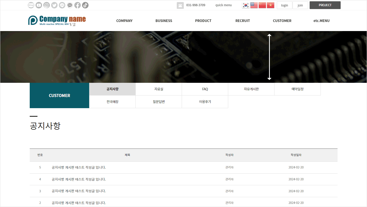
Task: Open the BUSINESS menu
Action: click(164, 21)
